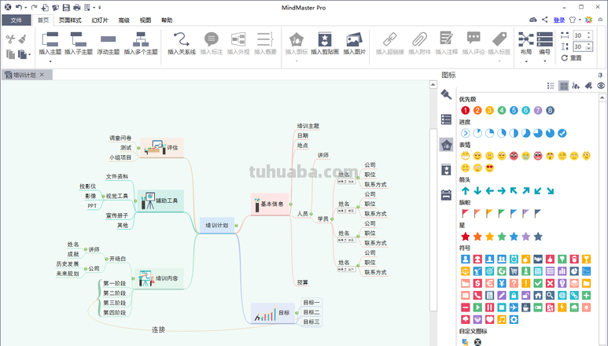Add the red priority 1 icon

pos(466,110)
